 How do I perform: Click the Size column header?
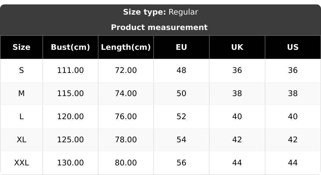[22, 47]
